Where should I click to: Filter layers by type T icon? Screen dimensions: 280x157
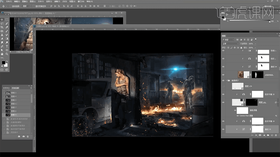(x=244, y=40)
